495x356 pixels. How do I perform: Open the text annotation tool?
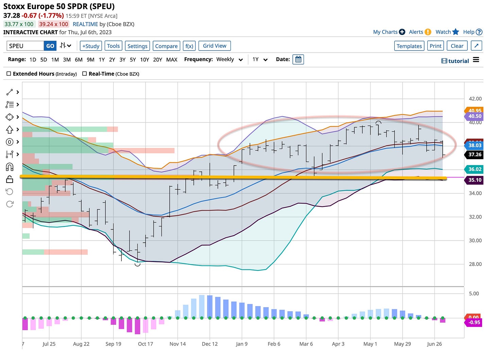point(10,105)
